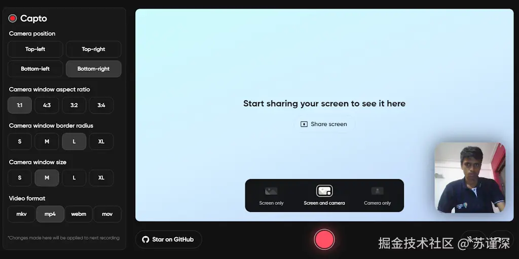Pick the 3:2 camera aspect ratio
The image size is (519, 259).
(74, 105)
